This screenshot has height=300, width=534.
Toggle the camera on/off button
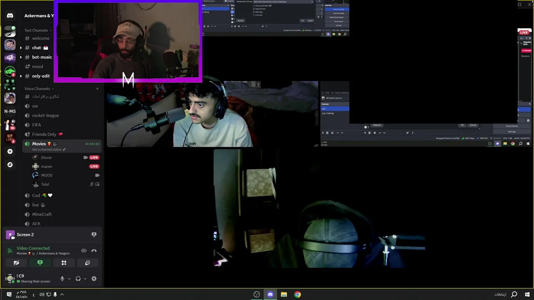16,263
